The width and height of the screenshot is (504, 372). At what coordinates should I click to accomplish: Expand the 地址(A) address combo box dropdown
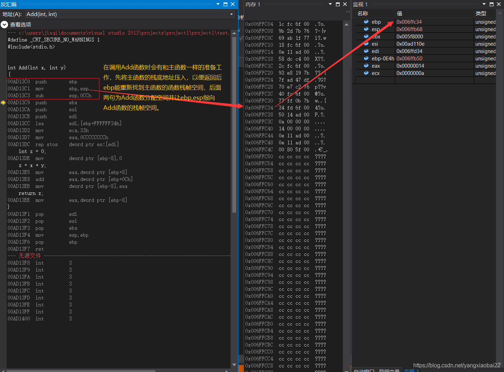232,14
